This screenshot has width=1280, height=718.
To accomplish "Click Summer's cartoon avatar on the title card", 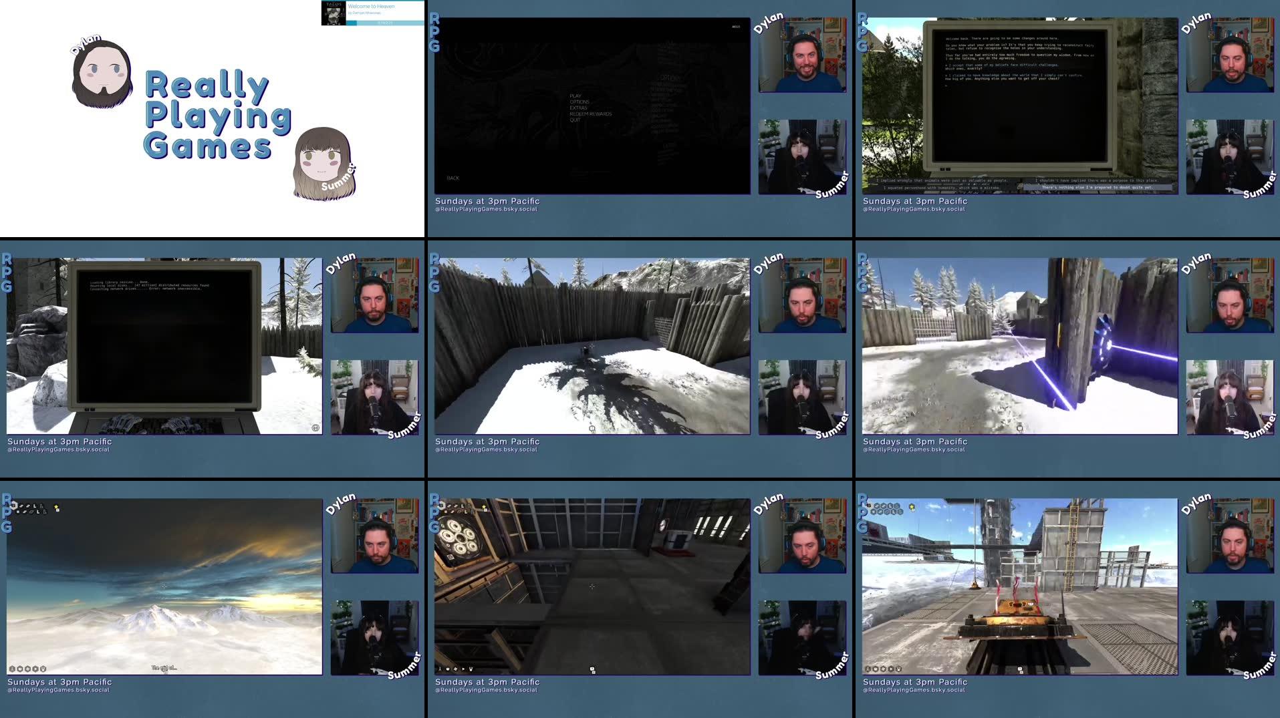I will (x=326, y=159).
